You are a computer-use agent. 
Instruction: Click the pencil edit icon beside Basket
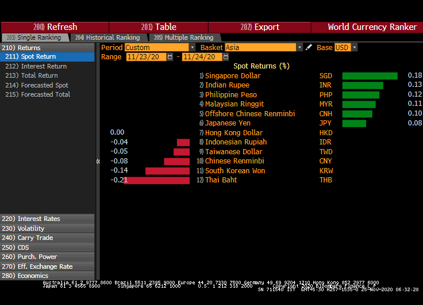(309, 47)
